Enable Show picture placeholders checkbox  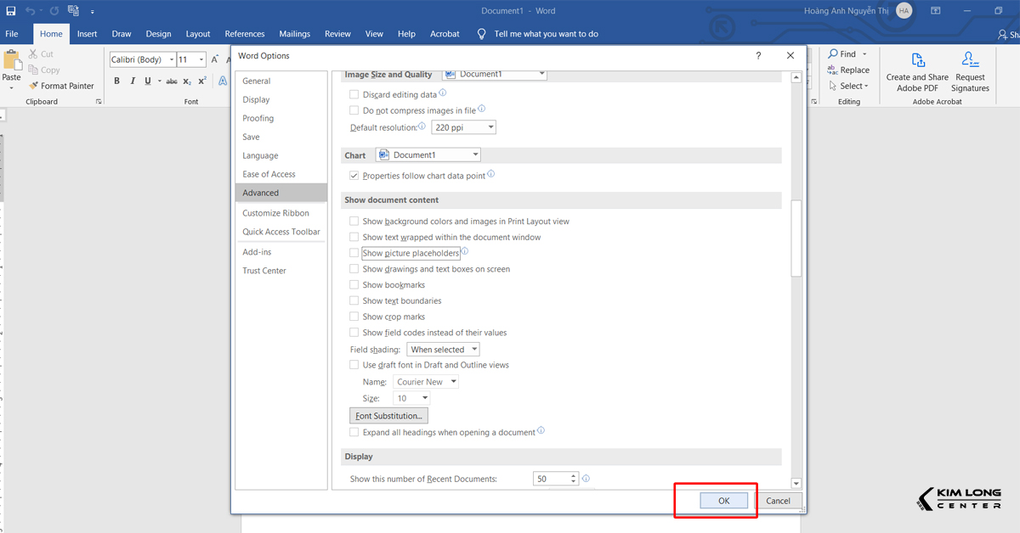pyautogui.click(x=354, y=253)
